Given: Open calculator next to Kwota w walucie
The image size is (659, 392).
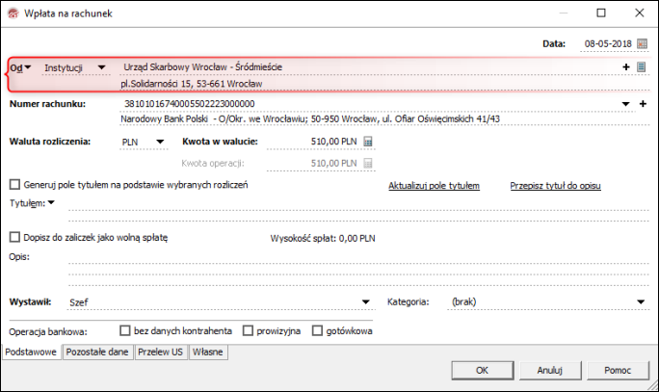Looking at the screenshot, I should pyautogui.click(x=367, y=142).
